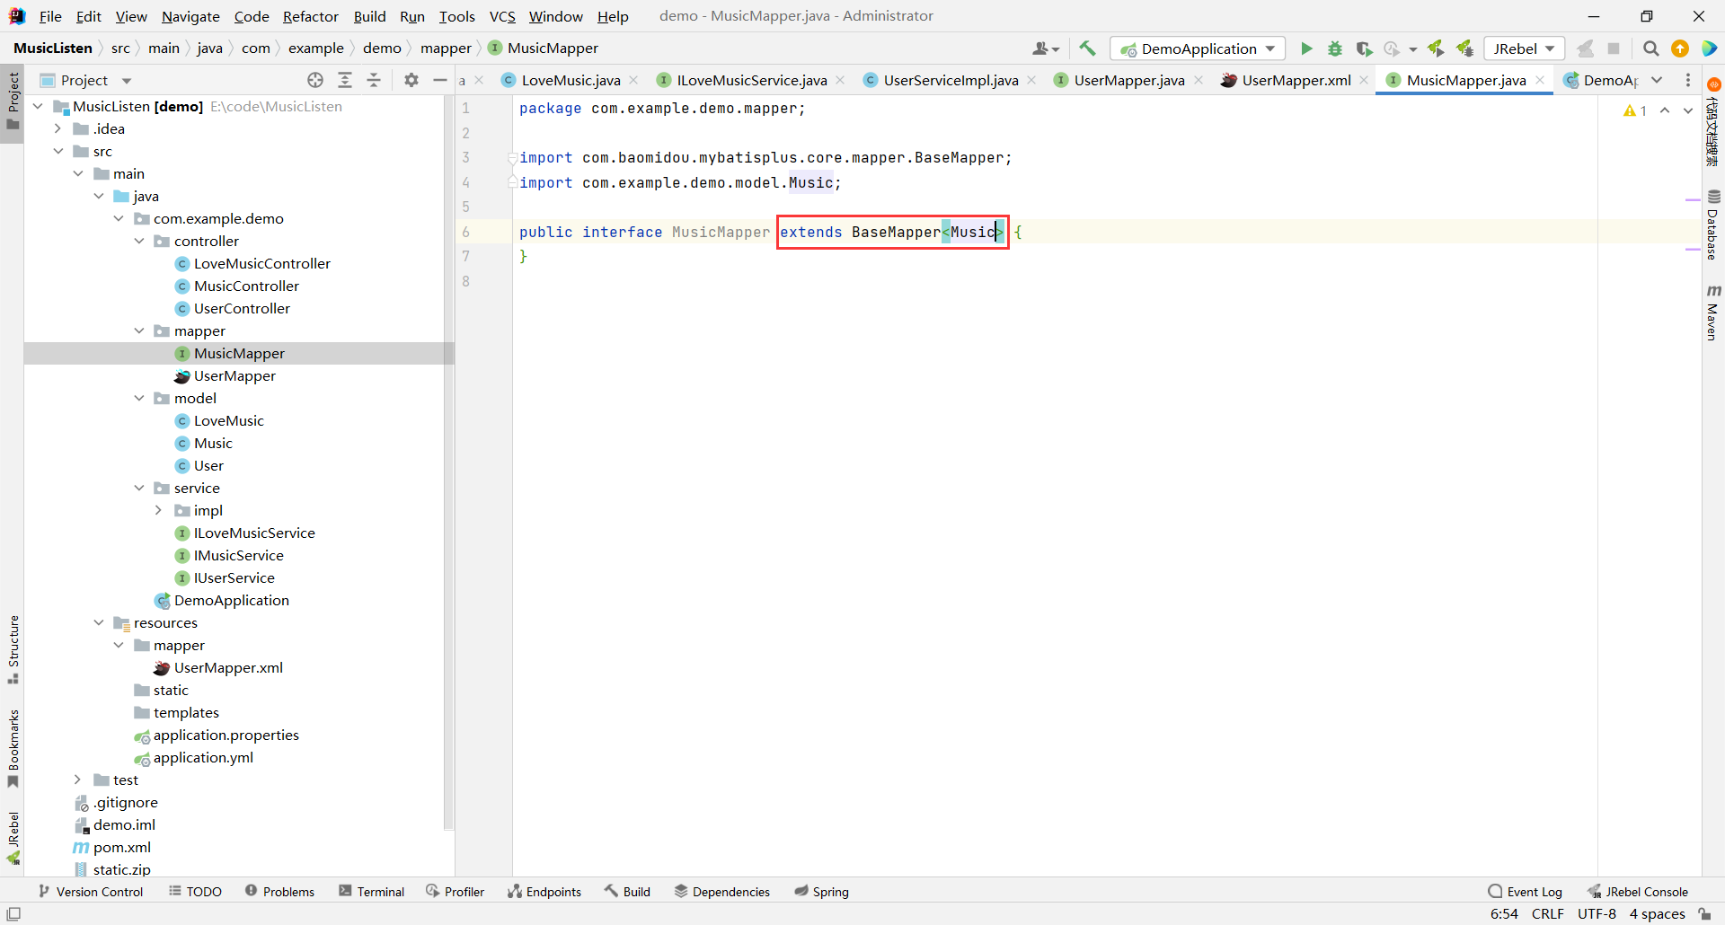Image resolution: width=1725 pixels, height=925 pixels.
Task: Open the Navigate menu
Action: click(x=190, y=16)
